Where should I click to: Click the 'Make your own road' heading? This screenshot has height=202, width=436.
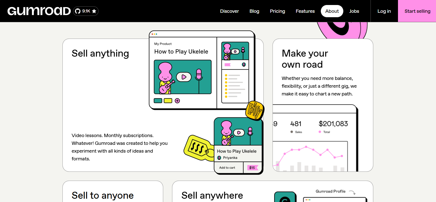(x=305, y=59)
